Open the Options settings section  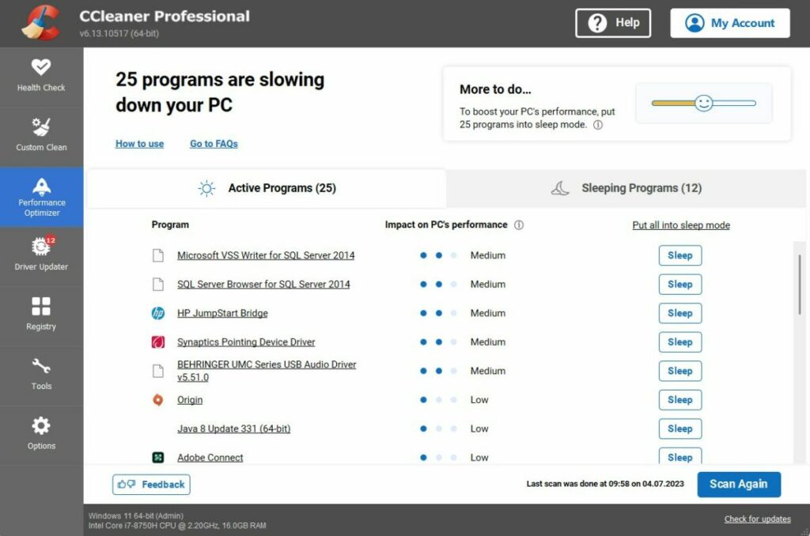(x=41, y=435)
